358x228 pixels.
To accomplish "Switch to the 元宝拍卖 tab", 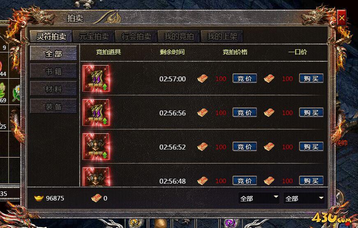I will 94,36.
